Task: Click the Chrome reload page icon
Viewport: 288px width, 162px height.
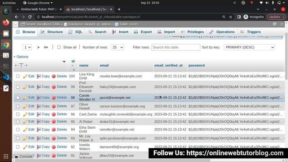Action: [30, 17]
